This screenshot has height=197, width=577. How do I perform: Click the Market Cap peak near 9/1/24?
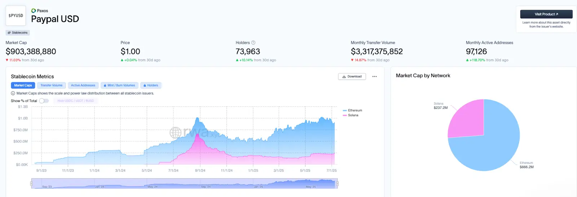pyautogui.click(x=197, y=118)
